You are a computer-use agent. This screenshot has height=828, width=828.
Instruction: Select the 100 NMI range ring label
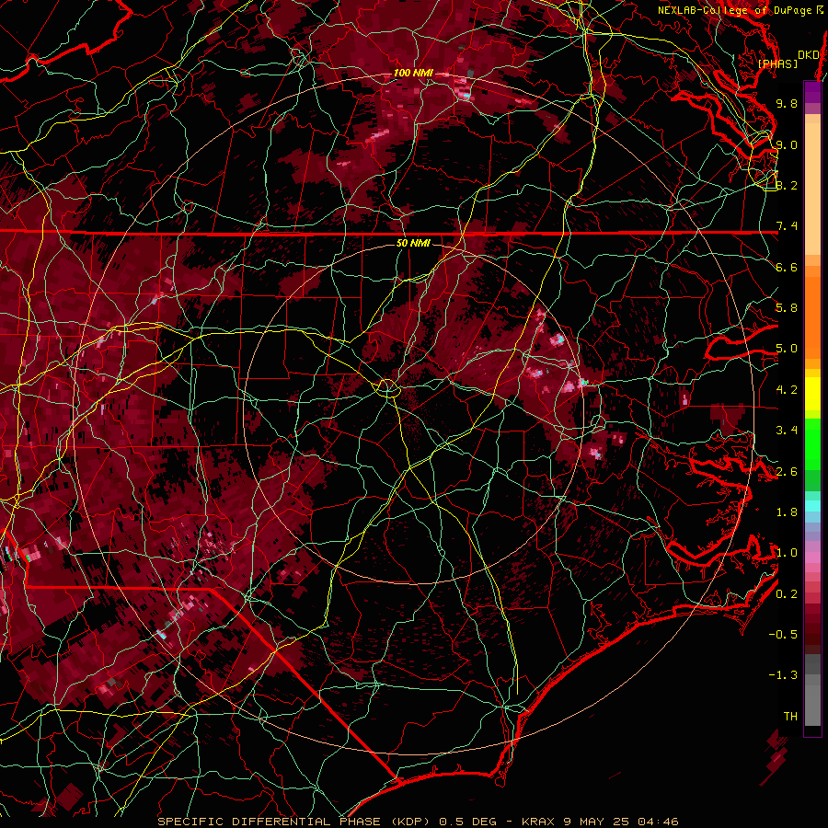pos(413,73)
